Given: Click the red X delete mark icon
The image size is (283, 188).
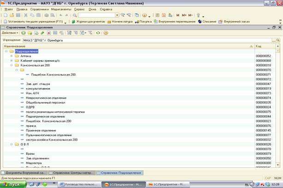Looking at the screenshot, I should 49,33.
